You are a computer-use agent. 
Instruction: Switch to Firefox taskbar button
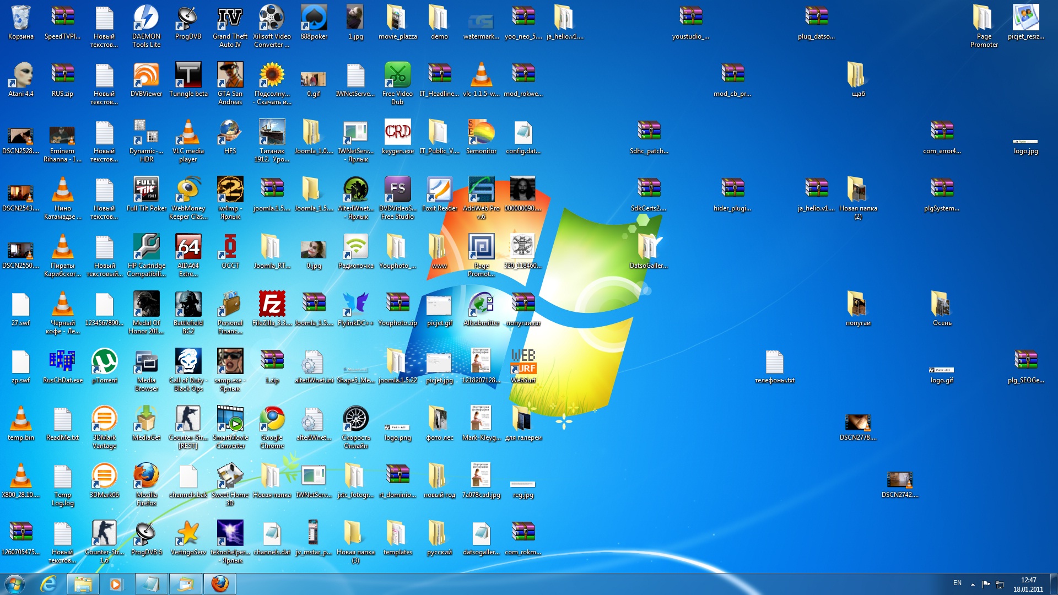tap(220, 583)
